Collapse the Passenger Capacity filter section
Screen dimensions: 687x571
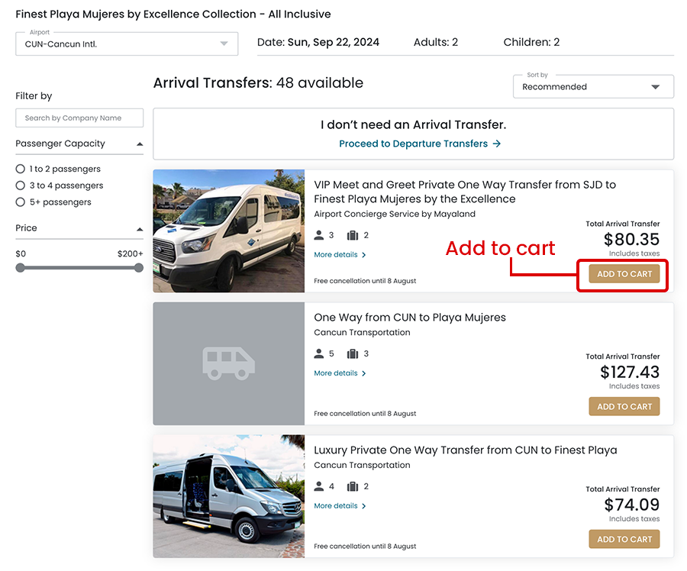coord(140,144)
